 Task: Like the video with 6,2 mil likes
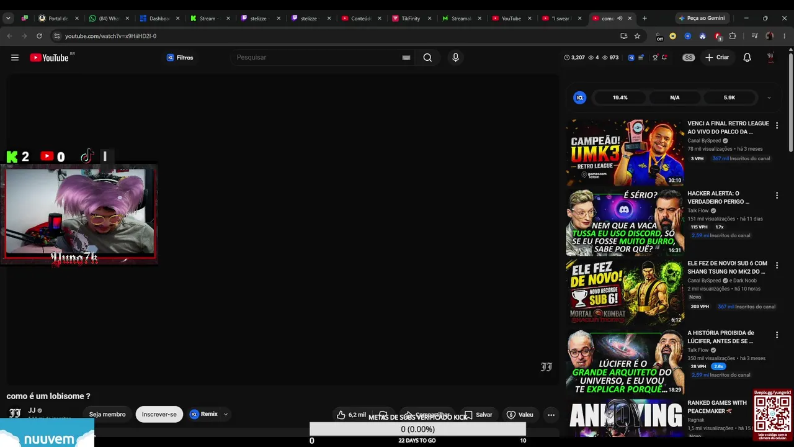tap(352, 415)
